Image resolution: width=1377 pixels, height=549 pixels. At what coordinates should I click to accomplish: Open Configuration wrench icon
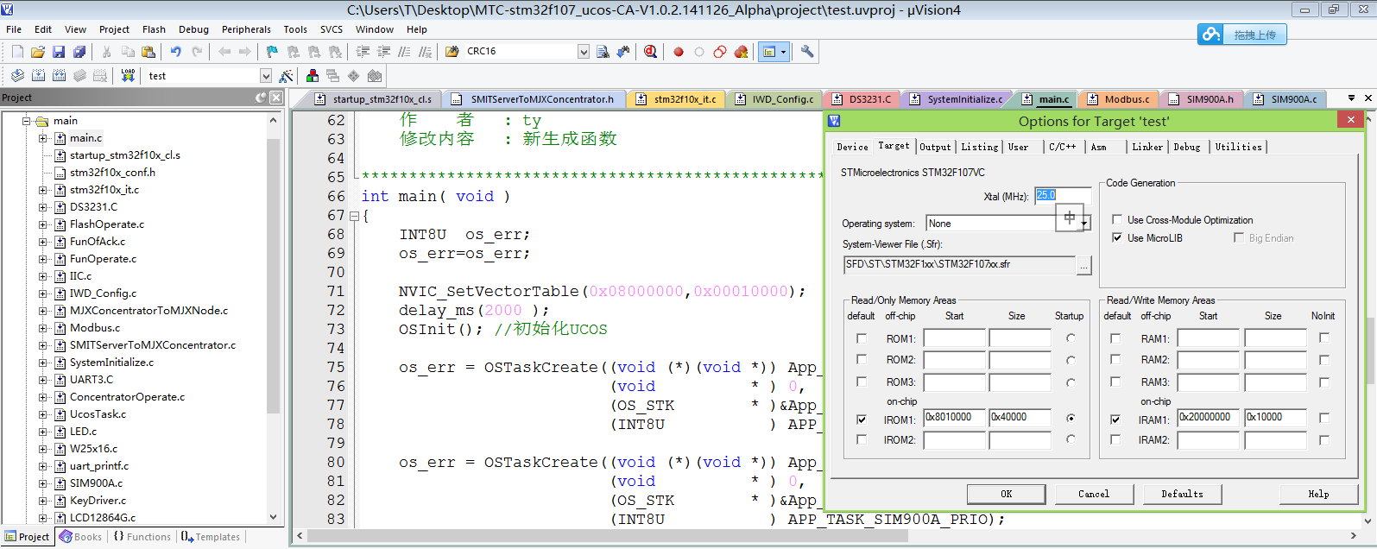807,52
